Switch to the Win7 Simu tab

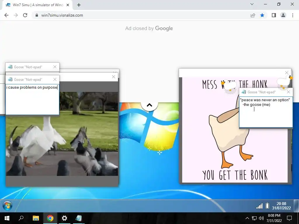coord(37,5)
